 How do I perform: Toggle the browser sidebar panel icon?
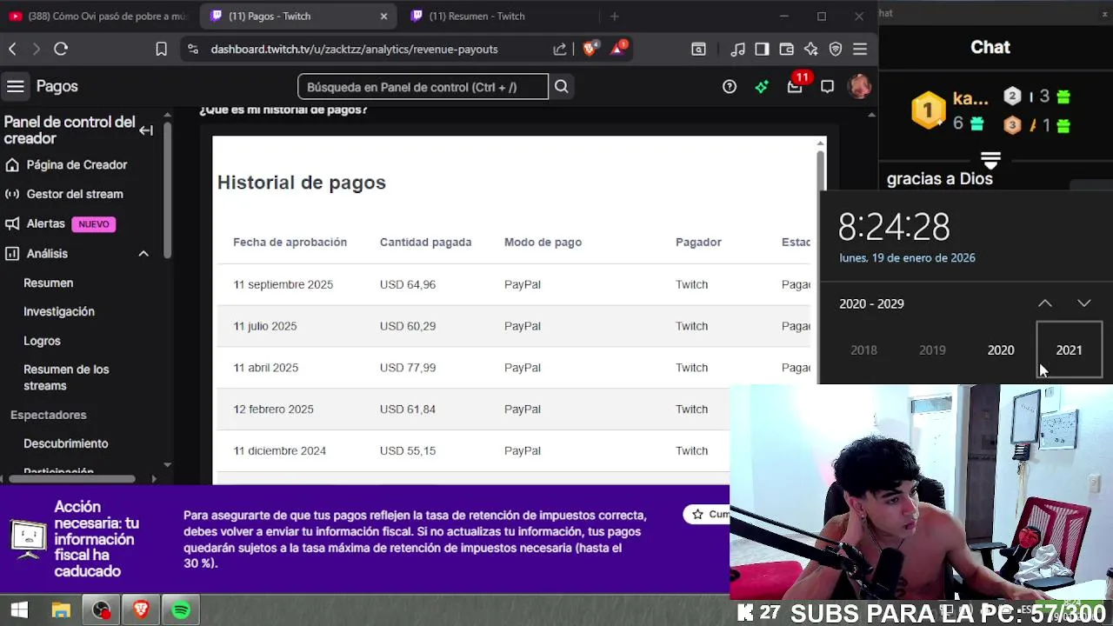pyautogui.click(x=762, y=50)
